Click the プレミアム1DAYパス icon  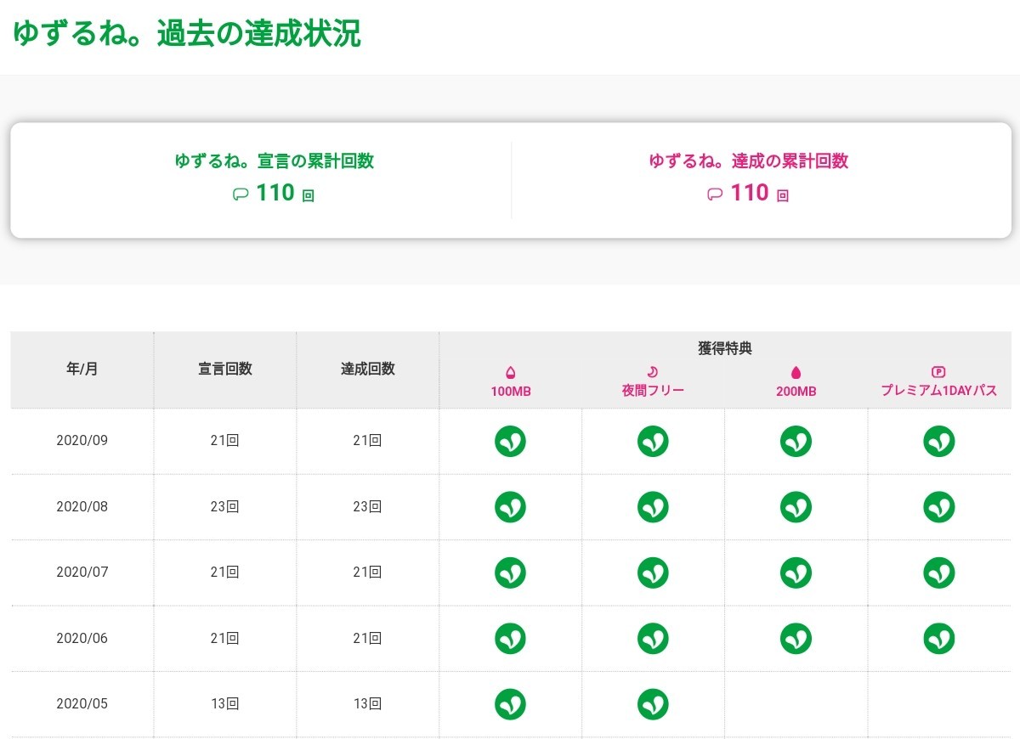click(938, 372)
